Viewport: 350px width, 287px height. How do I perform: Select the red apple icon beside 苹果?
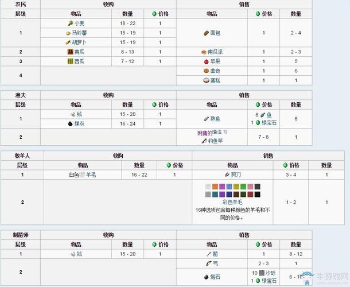click(204, 61)
